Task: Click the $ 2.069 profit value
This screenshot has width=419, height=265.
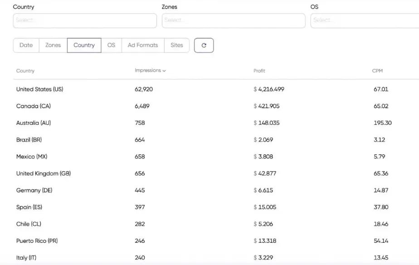Action: click(263, 140)
